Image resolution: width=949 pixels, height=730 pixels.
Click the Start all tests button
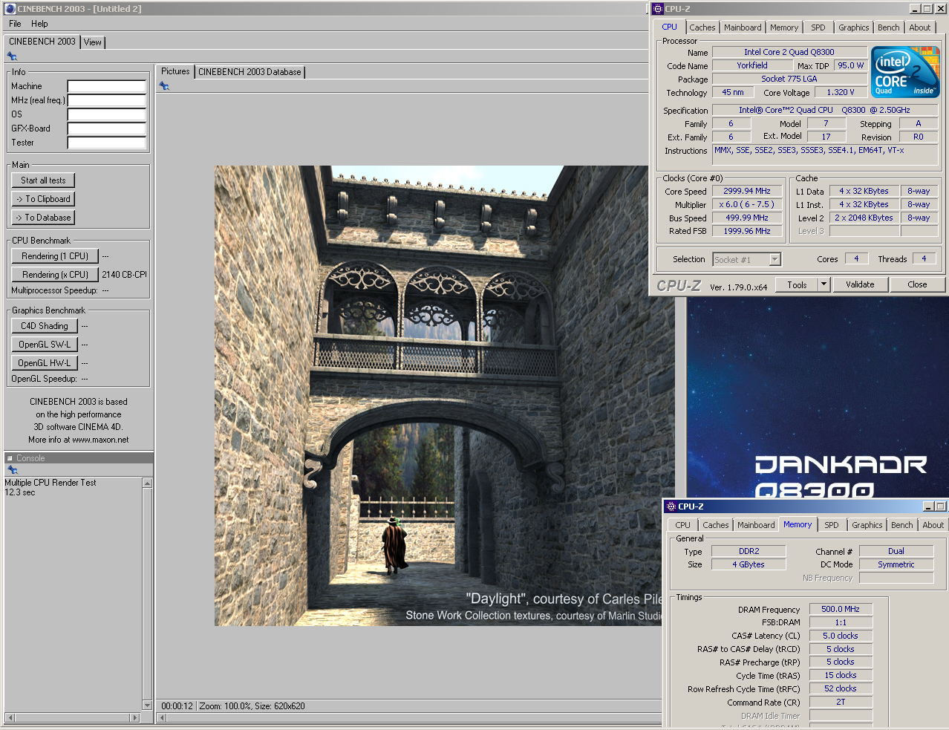(43, 180)
